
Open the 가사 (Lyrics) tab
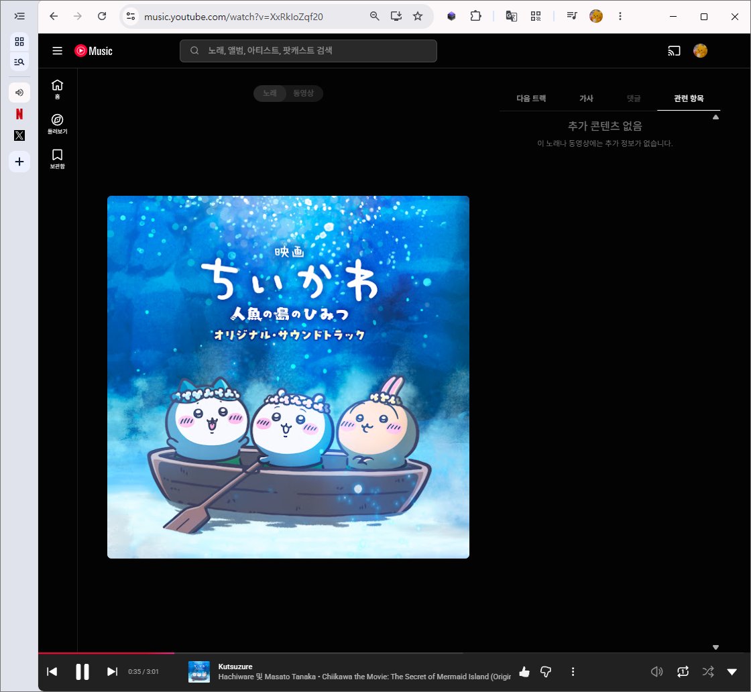click(586, 98)
